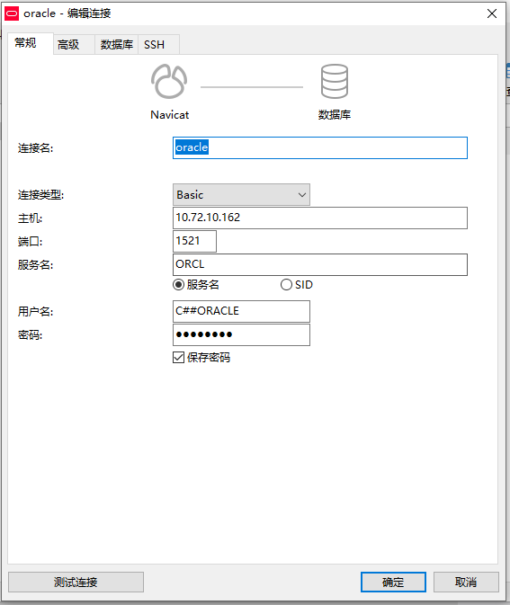The image size is (510, 605).
Task: Switch to the 高级 tab
Action: (x=68, y=45)
